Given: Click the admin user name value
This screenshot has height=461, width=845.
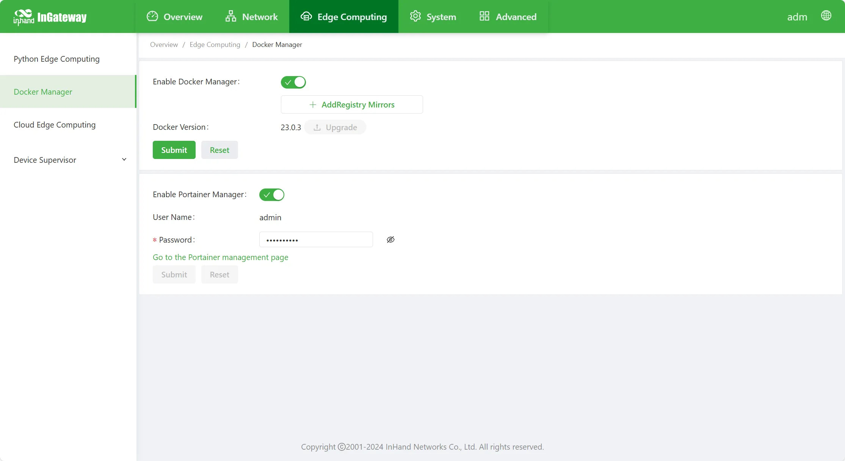Looking at the screenshot, I should pyautogui.click(x=270, y=218).
